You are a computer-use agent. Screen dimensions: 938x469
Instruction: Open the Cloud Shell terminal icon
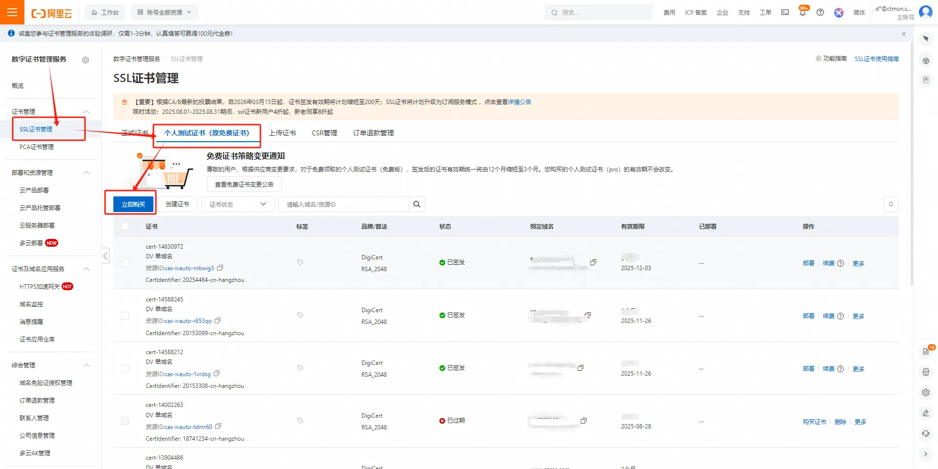(785, 13)
